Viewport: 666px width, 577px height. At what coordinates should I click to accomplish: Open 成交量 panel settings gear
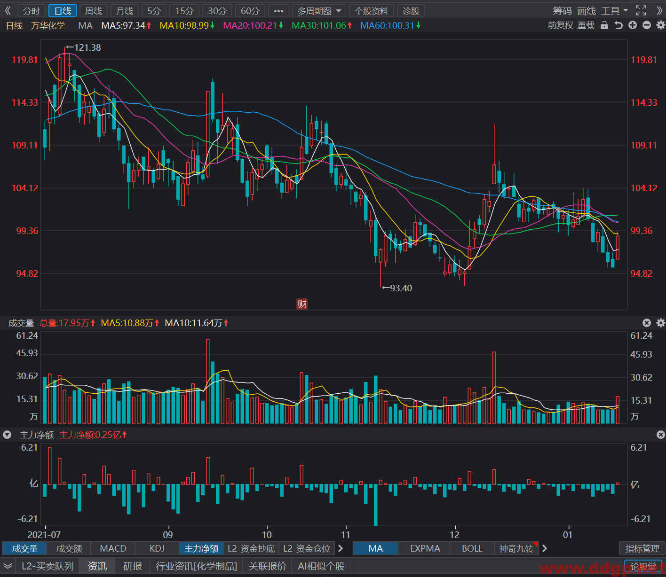(661, 323)
